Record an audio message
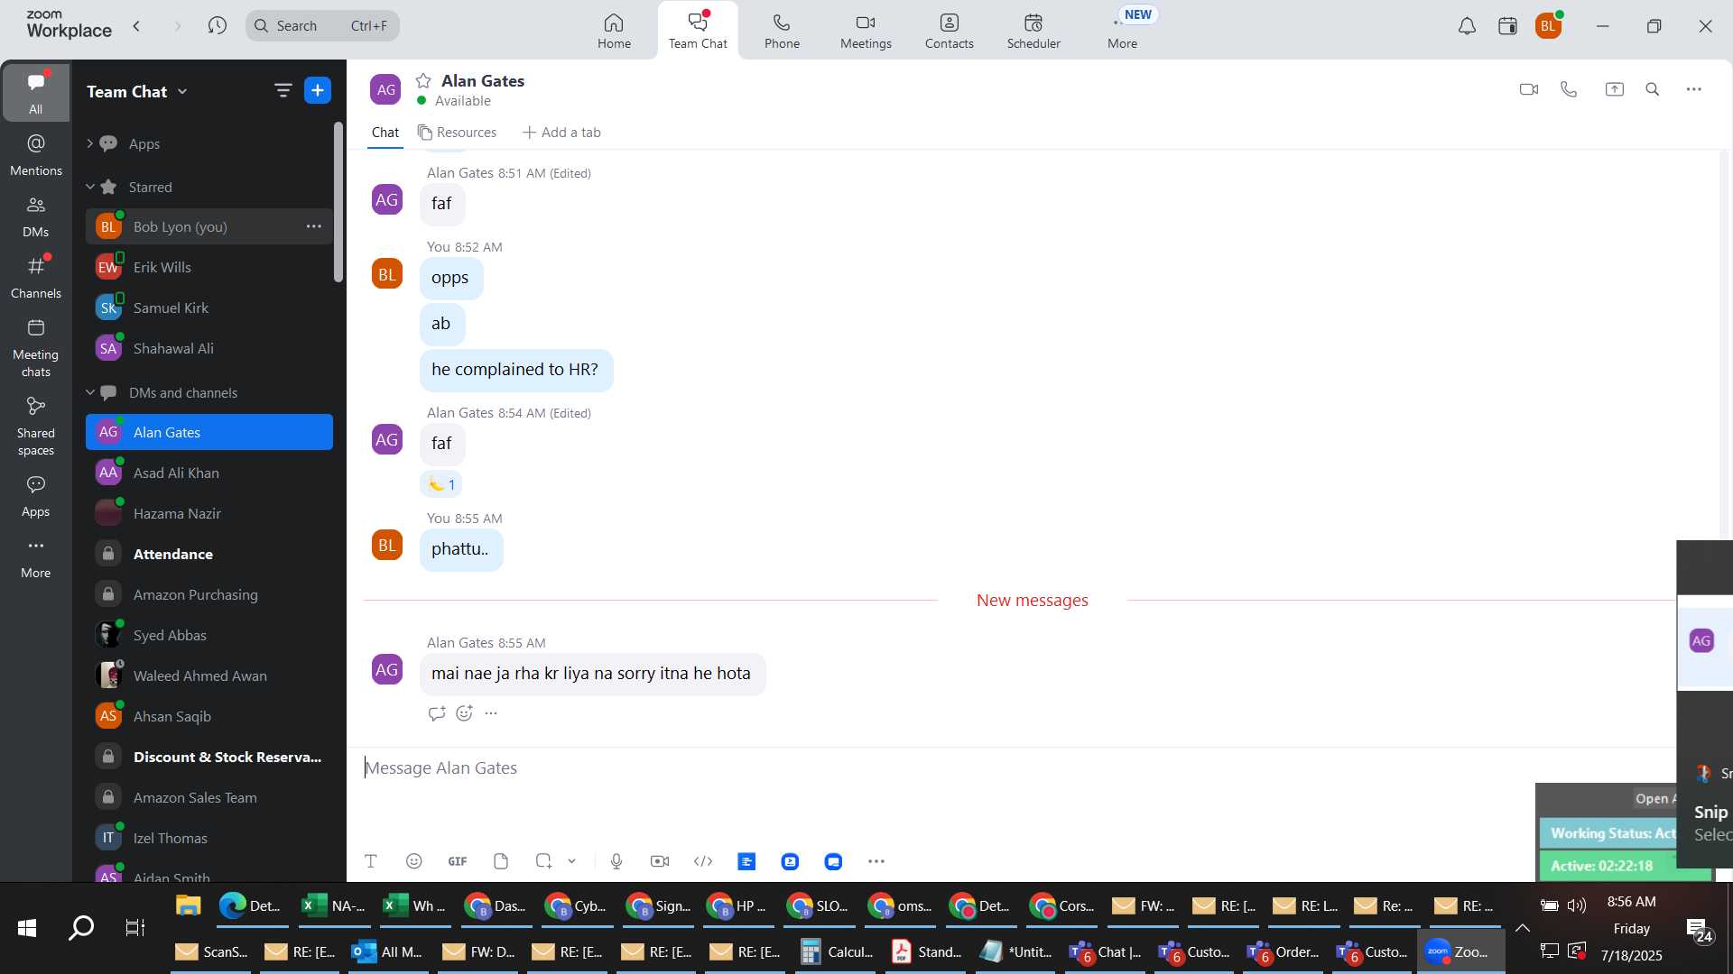This screenshot has height=974, width=1733. pos(616,861)
